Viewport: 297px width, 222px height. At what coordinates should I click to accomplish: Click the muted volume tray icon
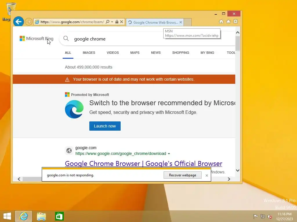point(270,217)
